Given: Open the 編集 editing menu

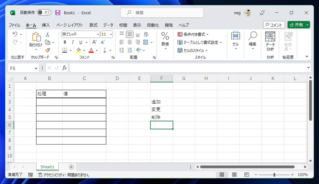Looking at the screenshot, I should point(252,40).
